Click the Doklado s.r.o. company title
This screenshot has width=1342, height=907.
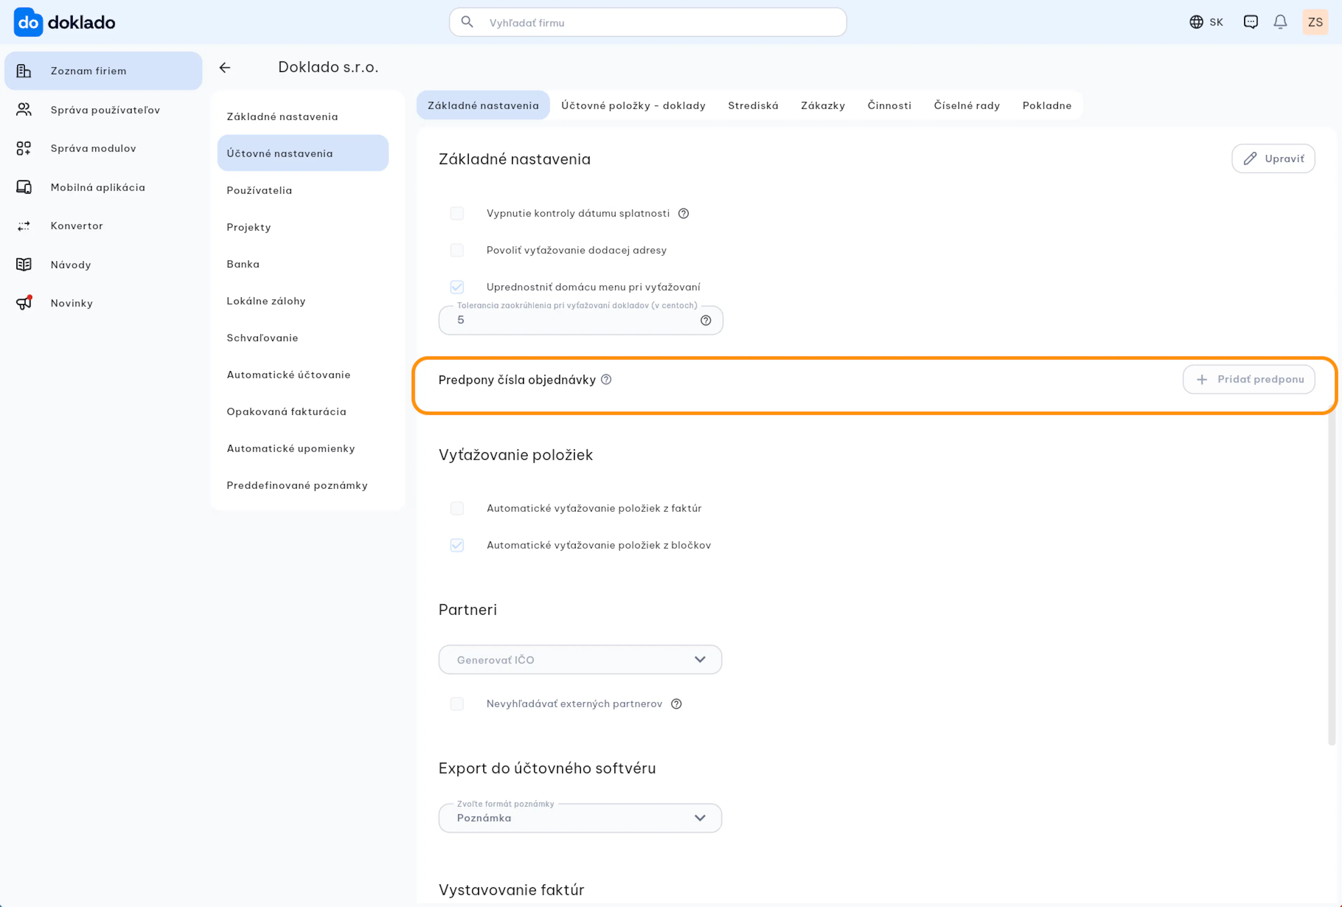(x=328, y=67)
